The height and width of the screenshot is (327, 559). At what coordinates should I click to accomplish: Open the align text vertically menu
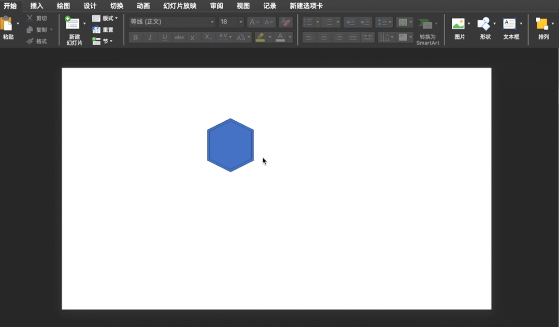click(405, 37)
